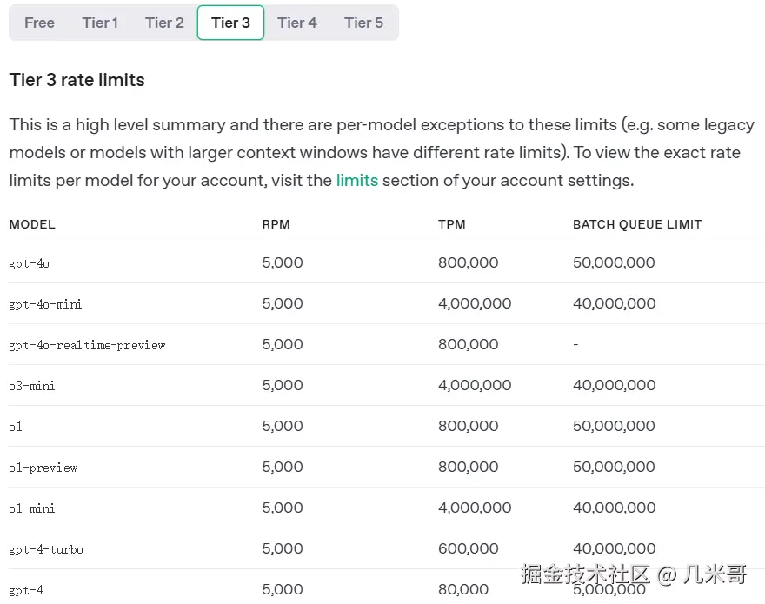Click the gpt-4o model name
Viewport: 765px width, 604px height.
pyautogui.click(x=29, y=262)
